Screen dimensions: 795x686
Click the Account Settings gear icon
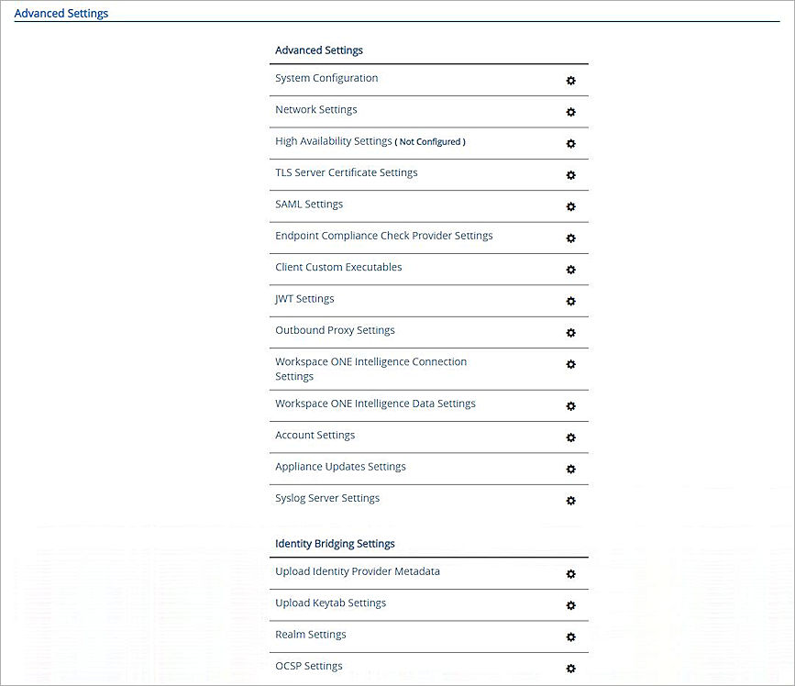pyautogui.click(x=570, y=437)
